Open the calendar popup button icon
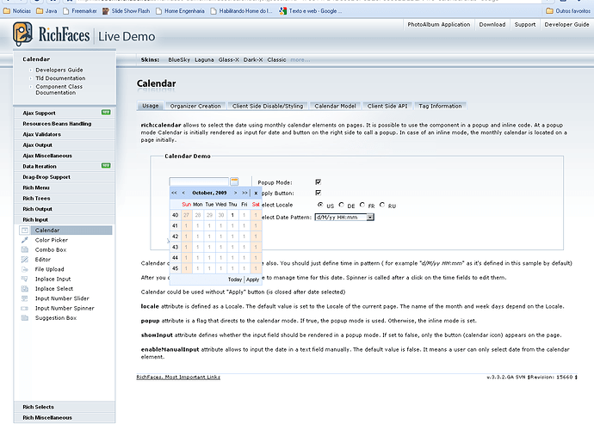 234,181
